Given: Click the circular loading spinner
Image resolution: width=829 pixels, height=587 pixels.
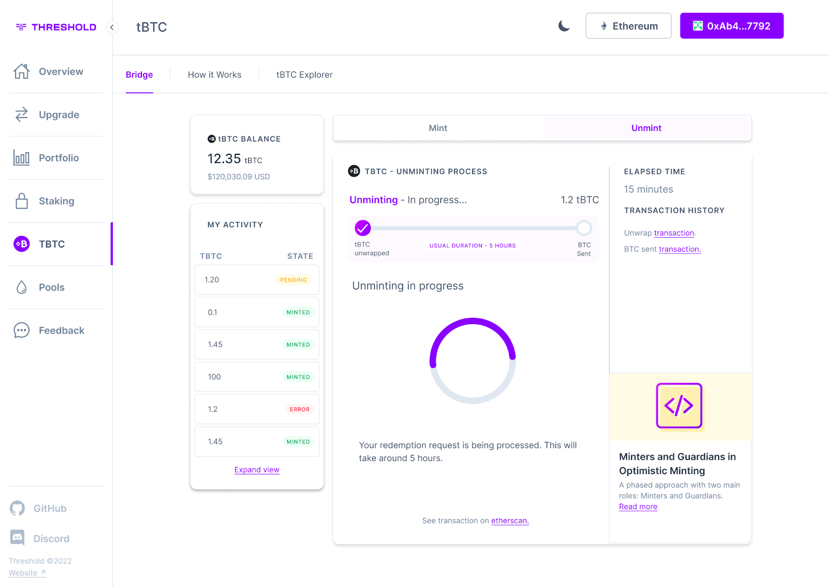Looking at the screenshot, I should 473,361.
